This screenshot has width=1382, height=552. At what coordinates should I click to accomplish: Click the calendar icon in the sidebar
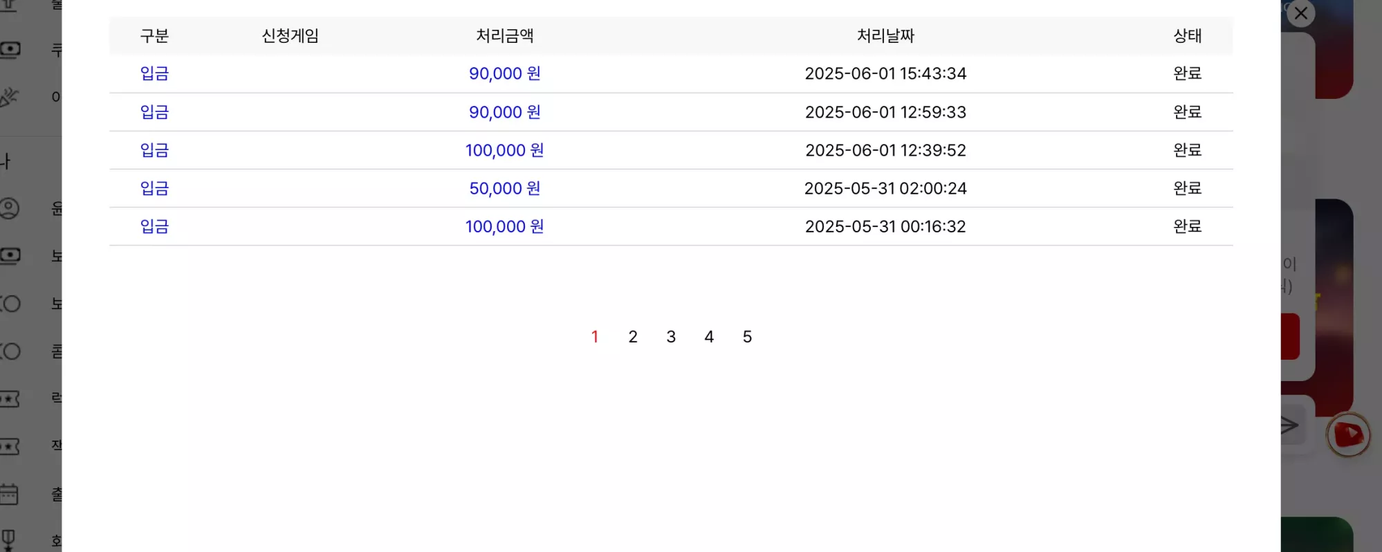[x=8, y=494]
